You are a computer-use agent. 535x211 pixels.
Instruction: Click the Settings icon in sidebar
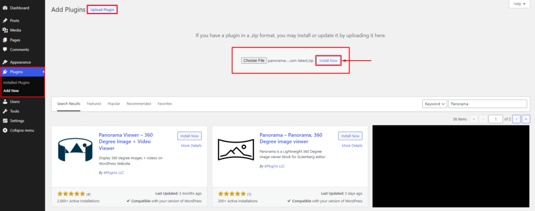[x=5, y=121]
